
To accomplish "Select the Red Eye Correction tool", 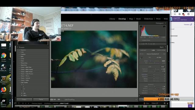I will [x=146, y=44].
